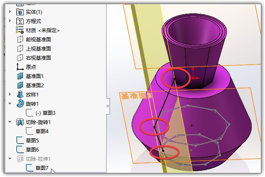This screenshot has width=265, height=177.
Task: Click the 切除-拉伸1 cut-extrude icon
Action: tap(20, 159)
